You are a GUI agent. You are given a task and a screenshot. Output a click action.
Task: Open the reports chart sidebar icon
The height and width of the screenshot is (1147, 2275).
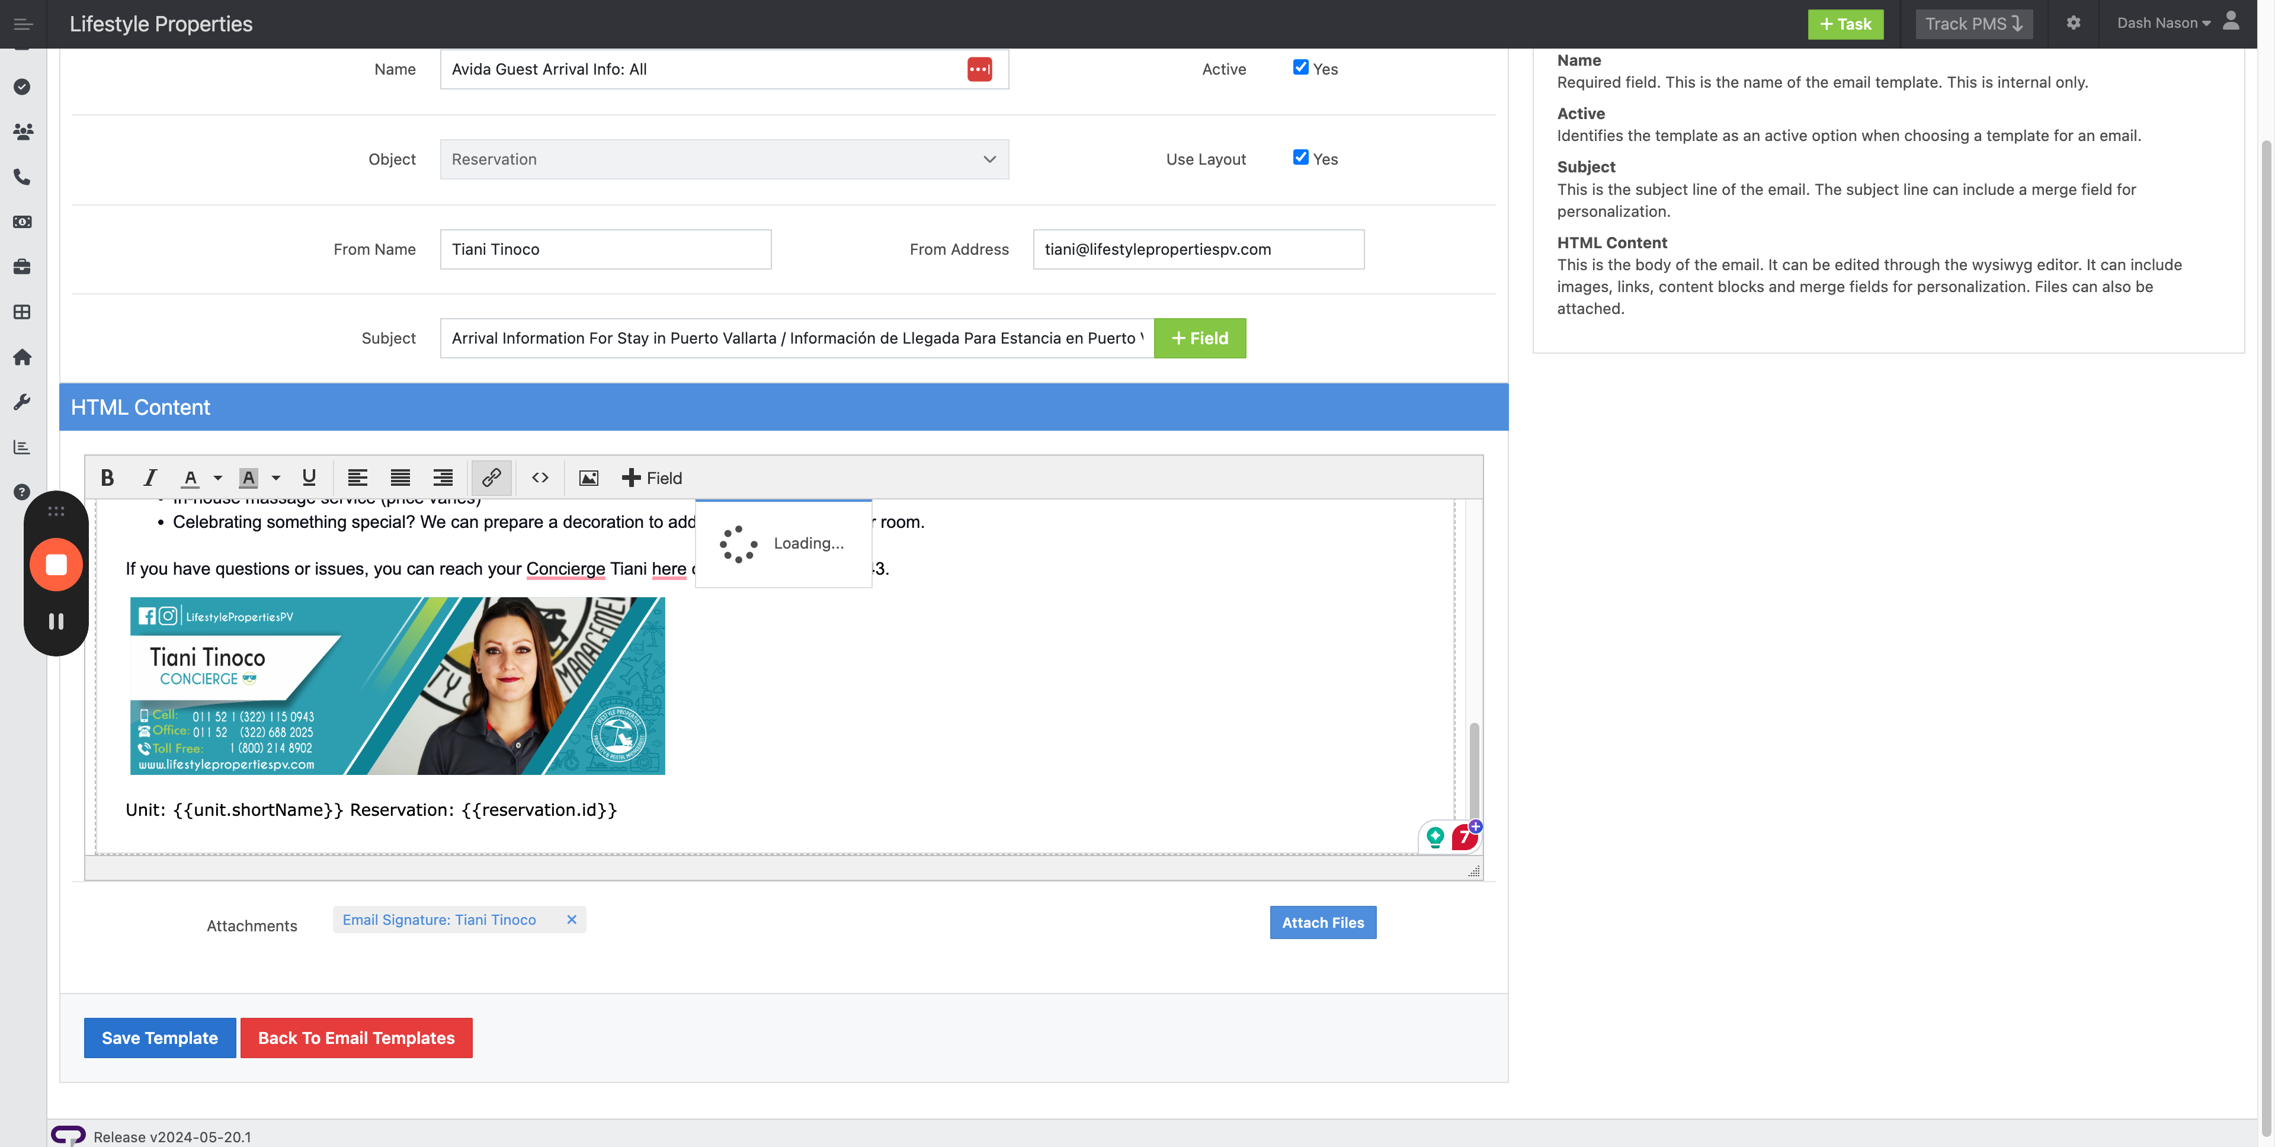coord(22,447)
